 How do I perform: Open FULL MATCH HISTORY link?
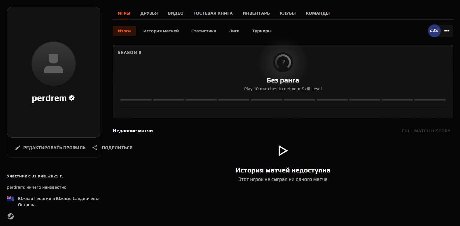coord(426,131)
